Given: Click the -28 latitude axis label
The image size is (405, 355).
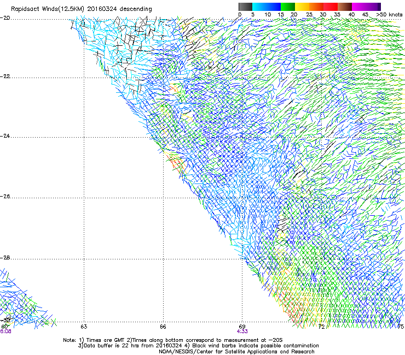Looking at the screenshot, I should pos(5,258).
